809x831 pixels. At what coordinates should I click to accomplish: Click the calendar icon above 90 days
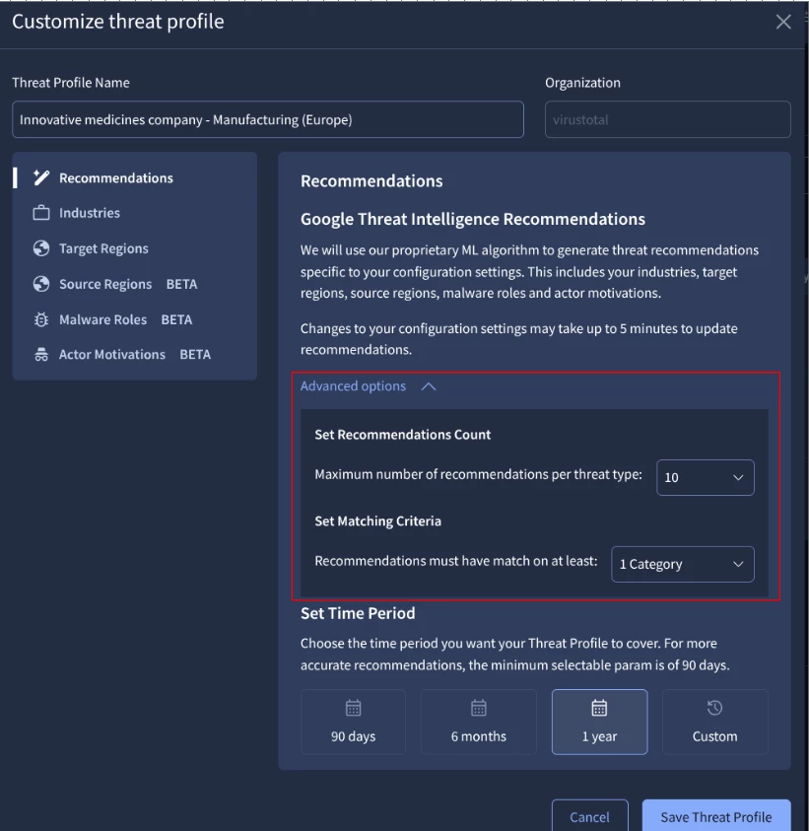354,708
